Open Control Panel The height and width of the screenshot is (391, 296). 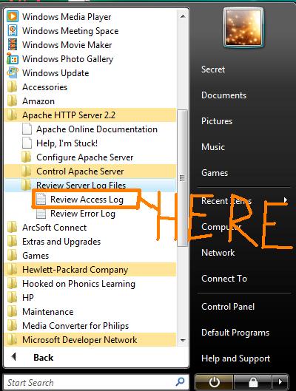point(228,307)
